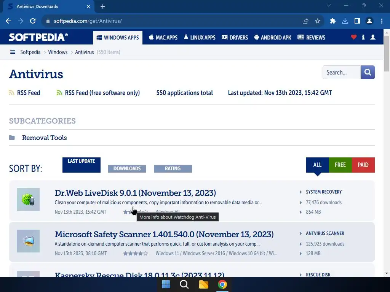Sort by Rating
390x292 pixels.
[x=173, y=168]
